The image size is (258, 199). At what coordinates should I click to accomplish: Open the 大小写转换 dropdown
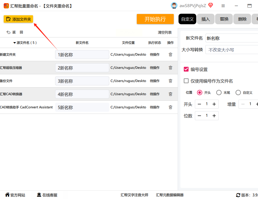[232, 50]
